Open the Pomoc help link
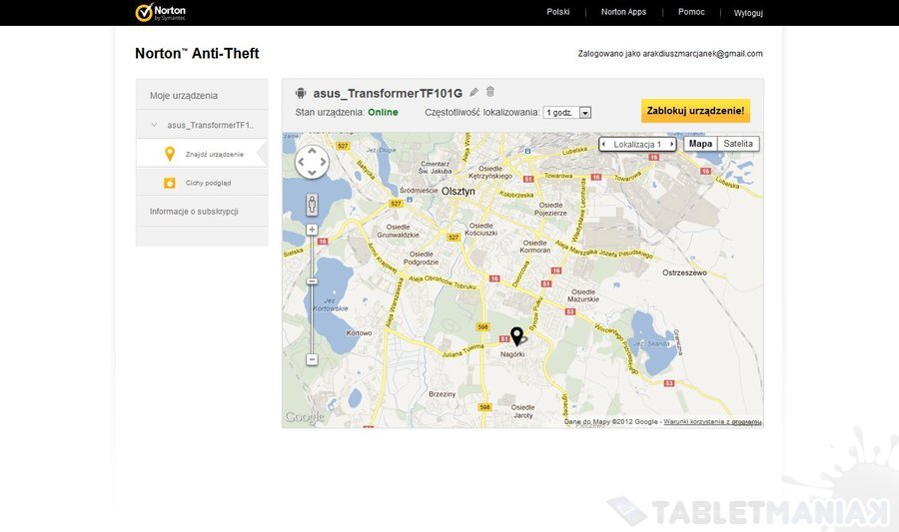The image size is (899, 532). click(x=691, y=11)
